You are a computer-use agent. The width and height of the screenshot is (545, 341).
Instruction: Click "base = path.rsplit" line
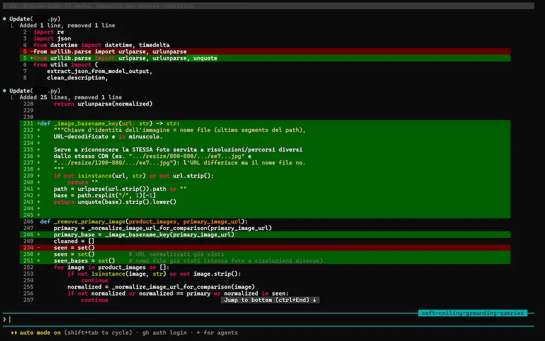point(265,195)
